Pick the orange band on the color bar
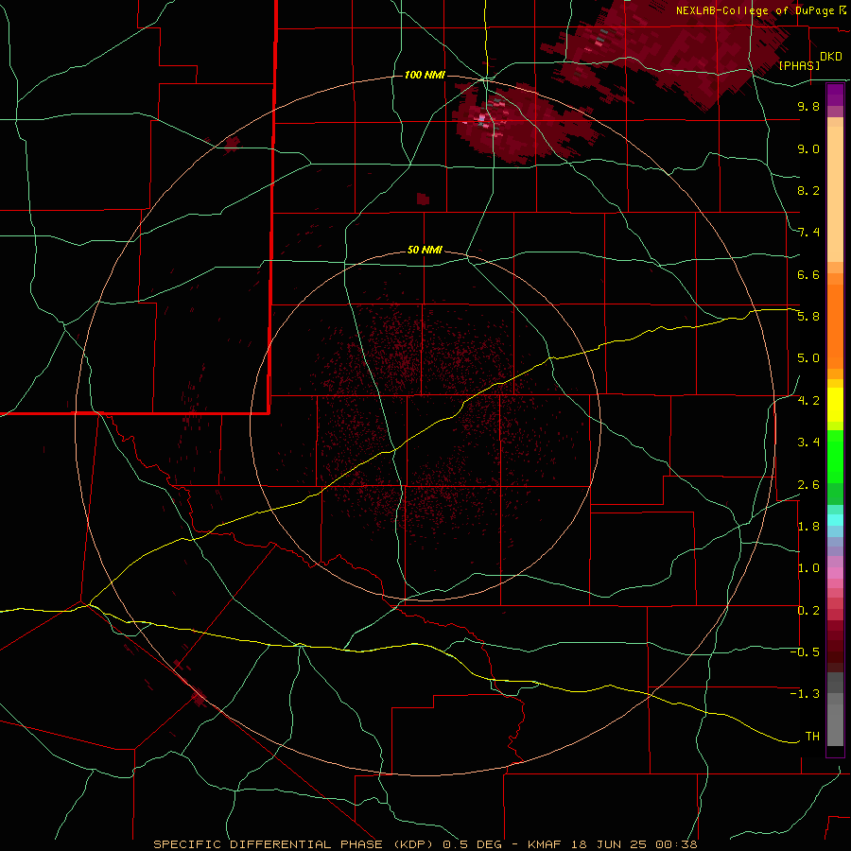 pos(835,325)
